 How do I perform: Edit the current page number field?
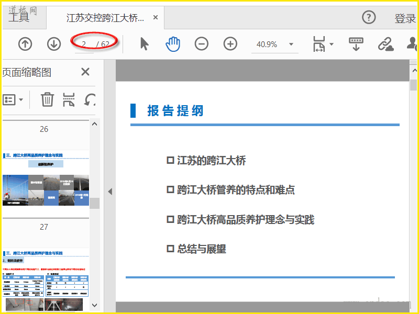click(x=84, y=44)
